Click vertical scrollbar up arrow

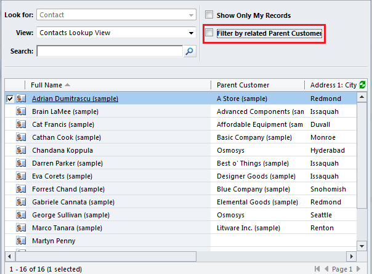362,97
